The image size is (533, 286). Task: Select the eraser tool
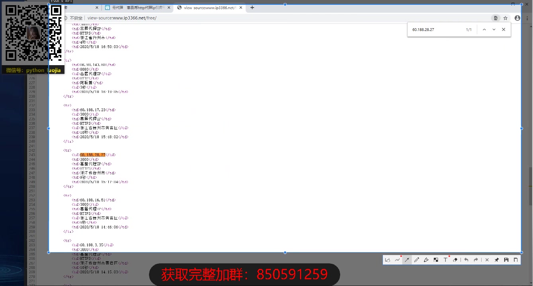pyautogui.click(x=455, y=260)
